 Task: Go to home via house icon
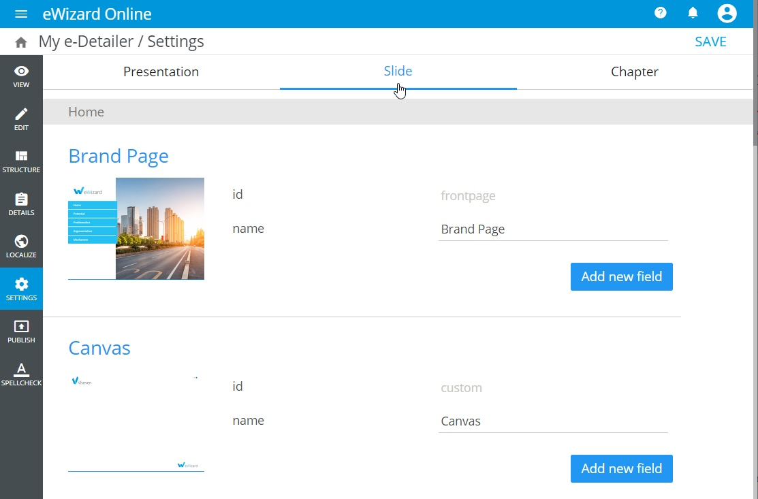(21, 42)
